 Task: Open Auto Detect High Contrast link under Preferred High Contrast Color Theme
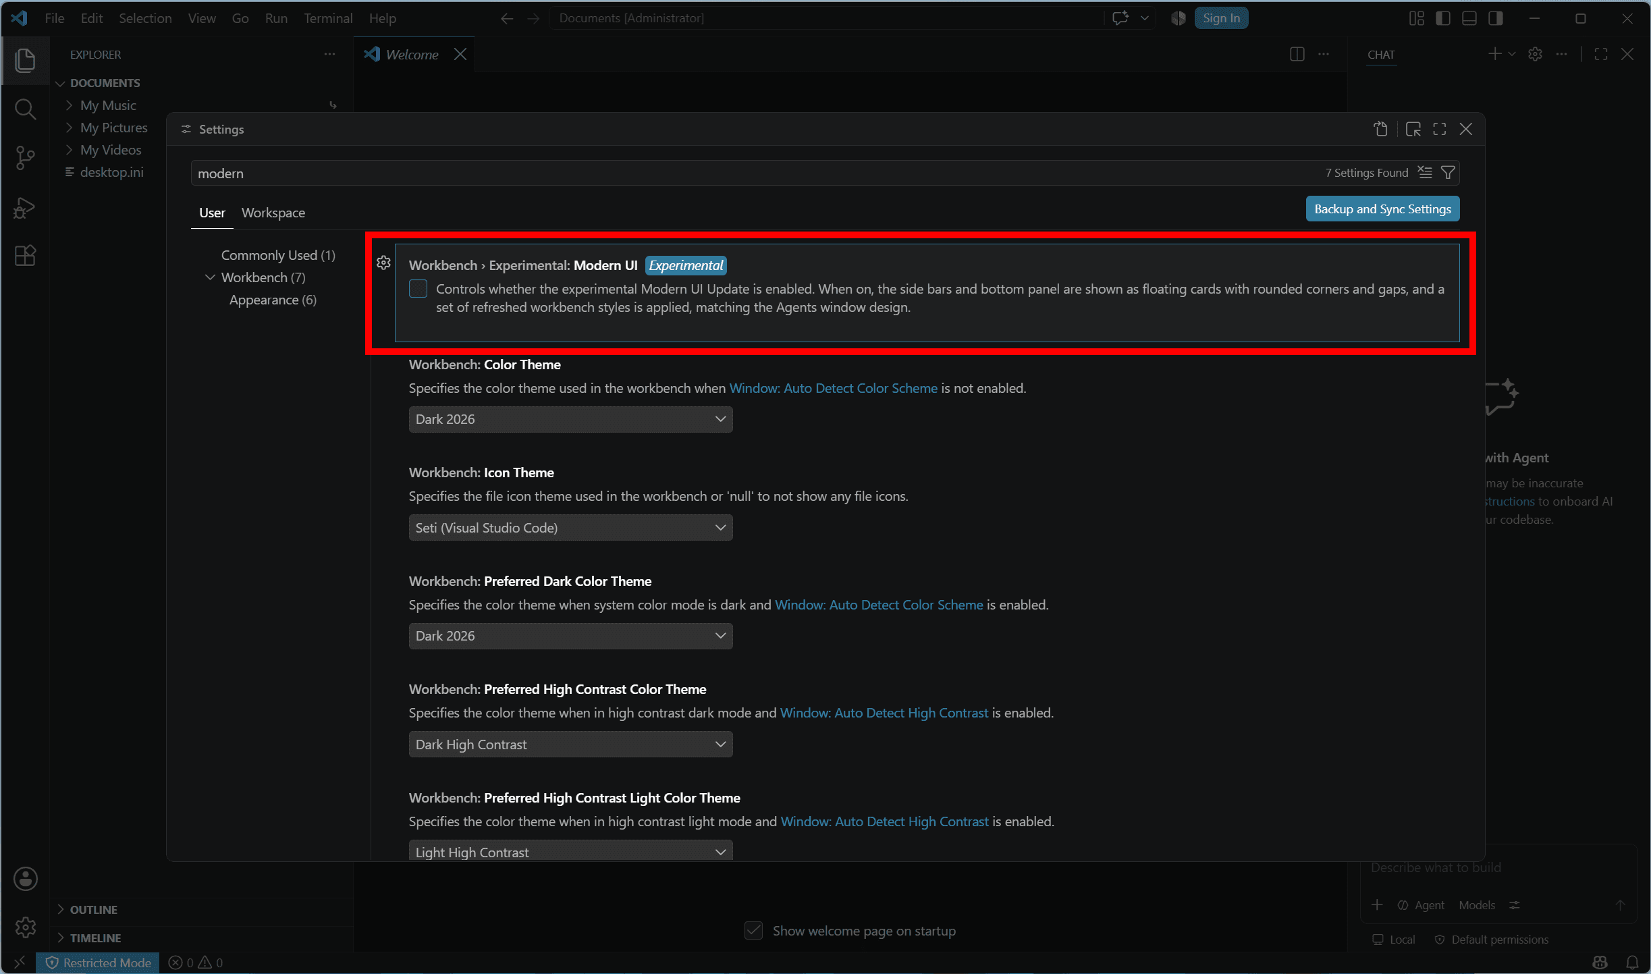coord(884,713)
